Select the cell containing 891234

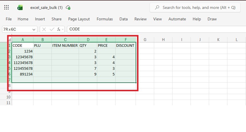pyautogui.click(x=23, y=74)
